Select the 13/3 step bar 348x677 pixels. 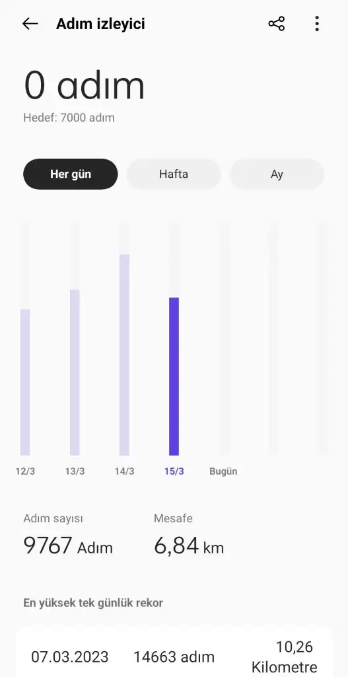[75, 373]
